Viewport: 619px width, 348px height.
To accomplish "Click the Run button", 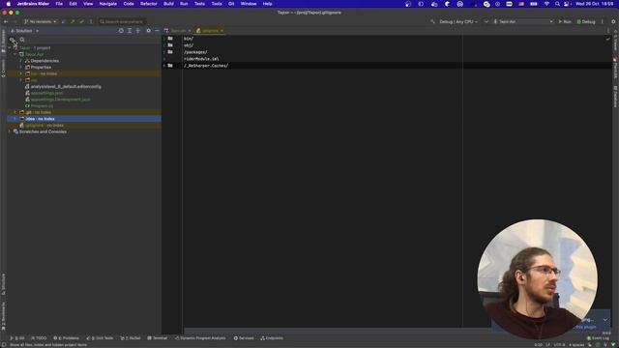I will point(565,21).
